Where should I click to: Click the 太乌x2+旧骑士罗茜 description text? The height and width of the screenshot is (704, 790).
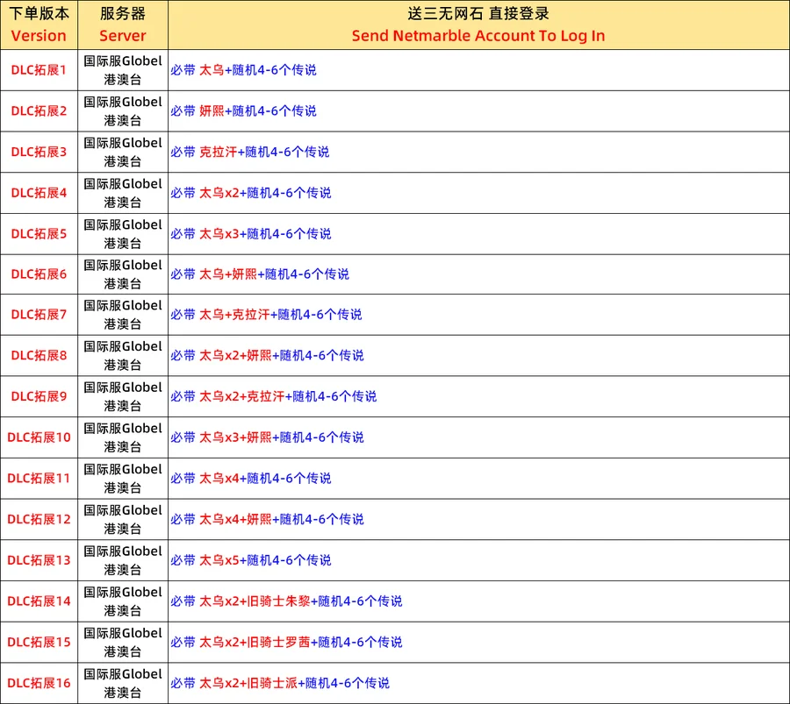tap(286, 642)
